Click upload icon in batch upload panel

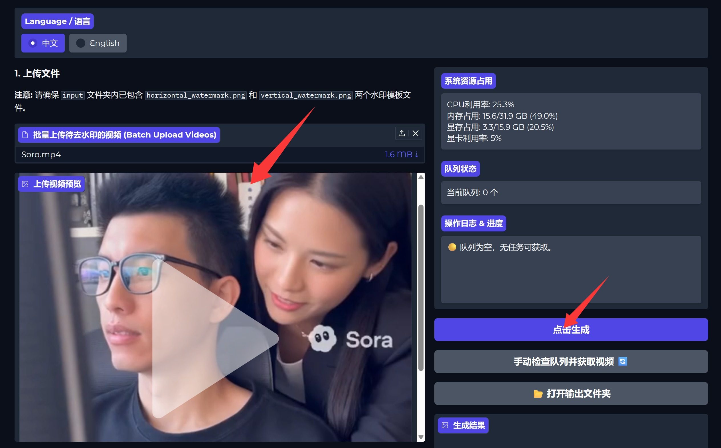(402, 133)
